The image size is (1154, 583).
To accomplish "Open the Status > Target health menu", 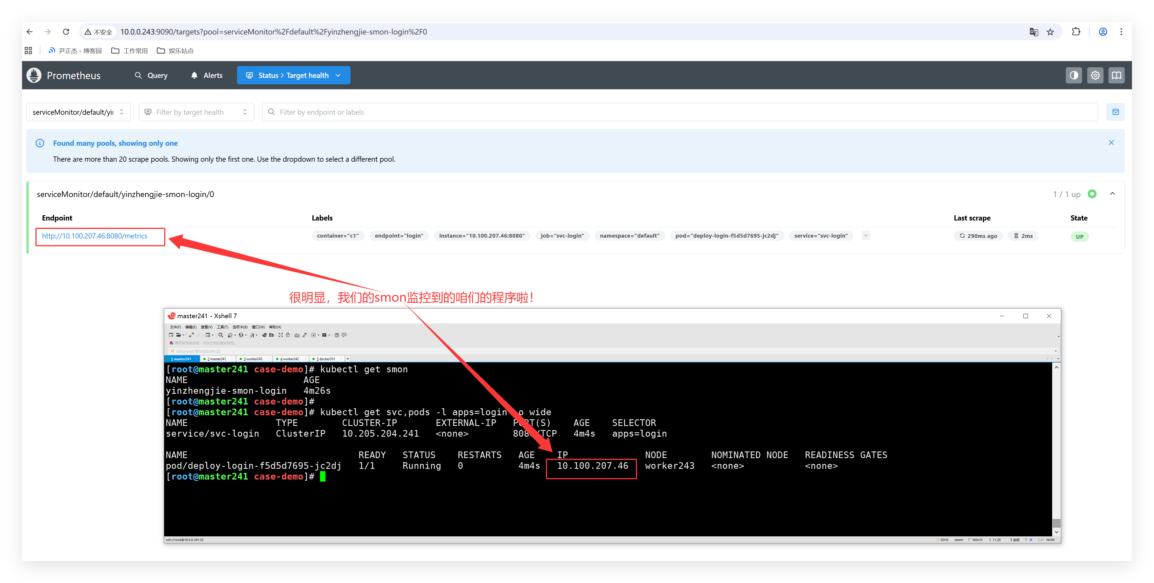I will [293, 75].
